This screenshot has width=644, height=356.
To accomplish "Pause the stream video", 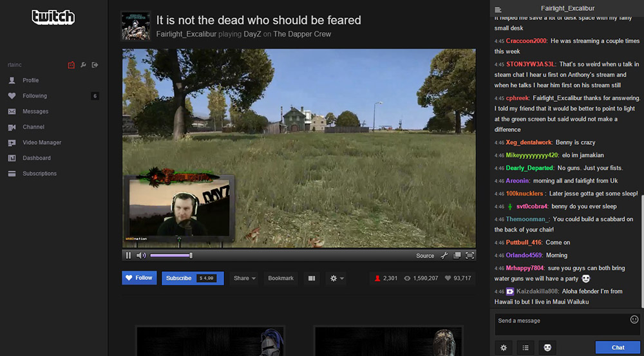I will pos(129,256).
